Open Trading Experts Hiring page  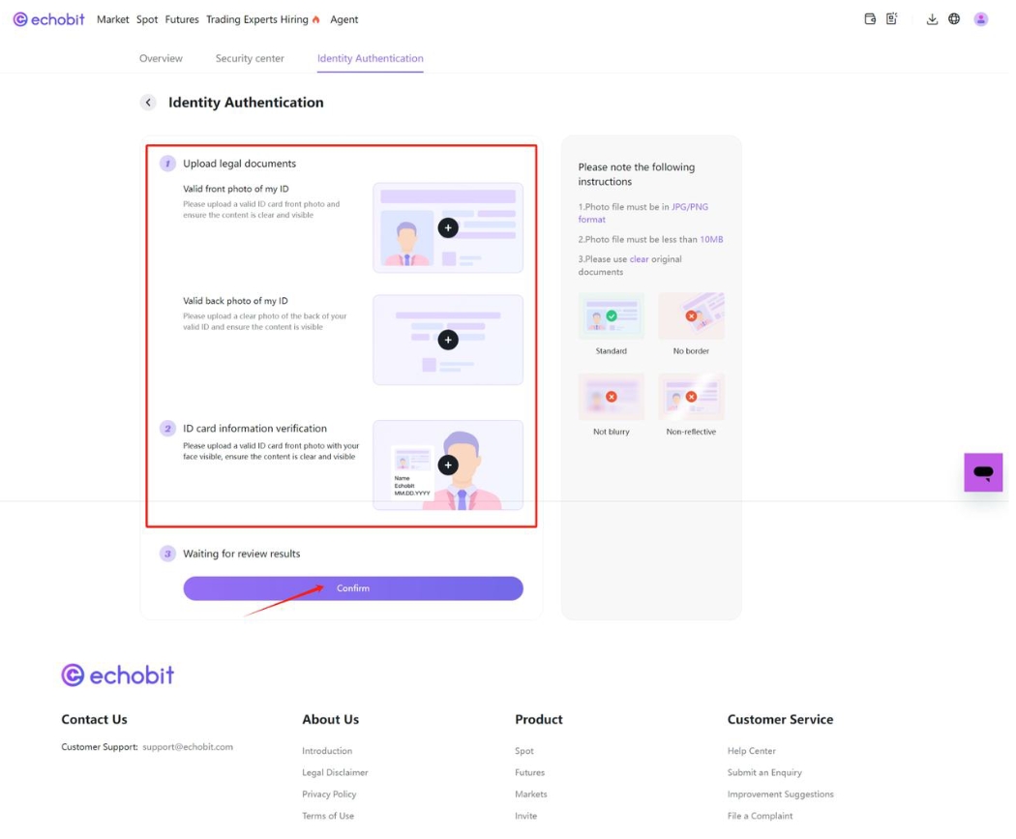(x=257, y=19)
